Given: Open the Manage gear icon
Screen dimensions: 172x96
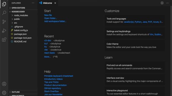Looking at the screenshot, I should [4, 93].
